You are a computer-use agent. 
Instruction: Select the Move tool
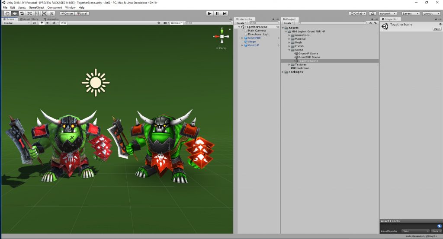pos(15,13)
